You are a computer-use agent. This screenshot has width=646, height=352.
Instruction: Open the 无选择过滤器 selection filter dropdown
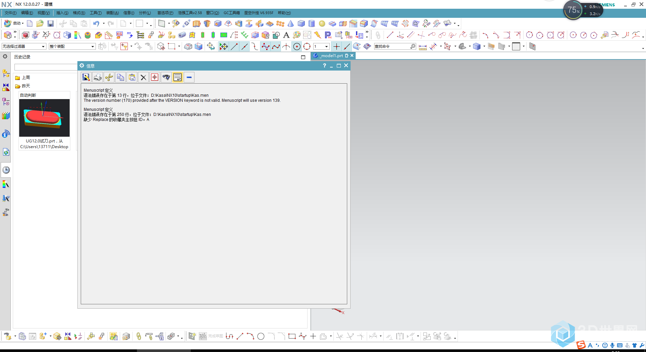[x=24, y=46]
